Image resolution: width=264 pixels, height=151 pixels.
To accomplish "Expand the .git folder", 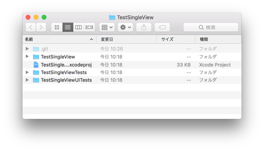I will point(27,49).
